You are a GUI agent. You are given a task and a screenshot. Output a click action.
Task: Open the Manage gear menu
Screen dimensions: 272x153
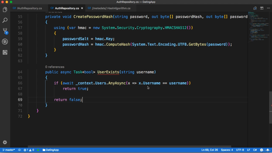click(x=5, y=142)
